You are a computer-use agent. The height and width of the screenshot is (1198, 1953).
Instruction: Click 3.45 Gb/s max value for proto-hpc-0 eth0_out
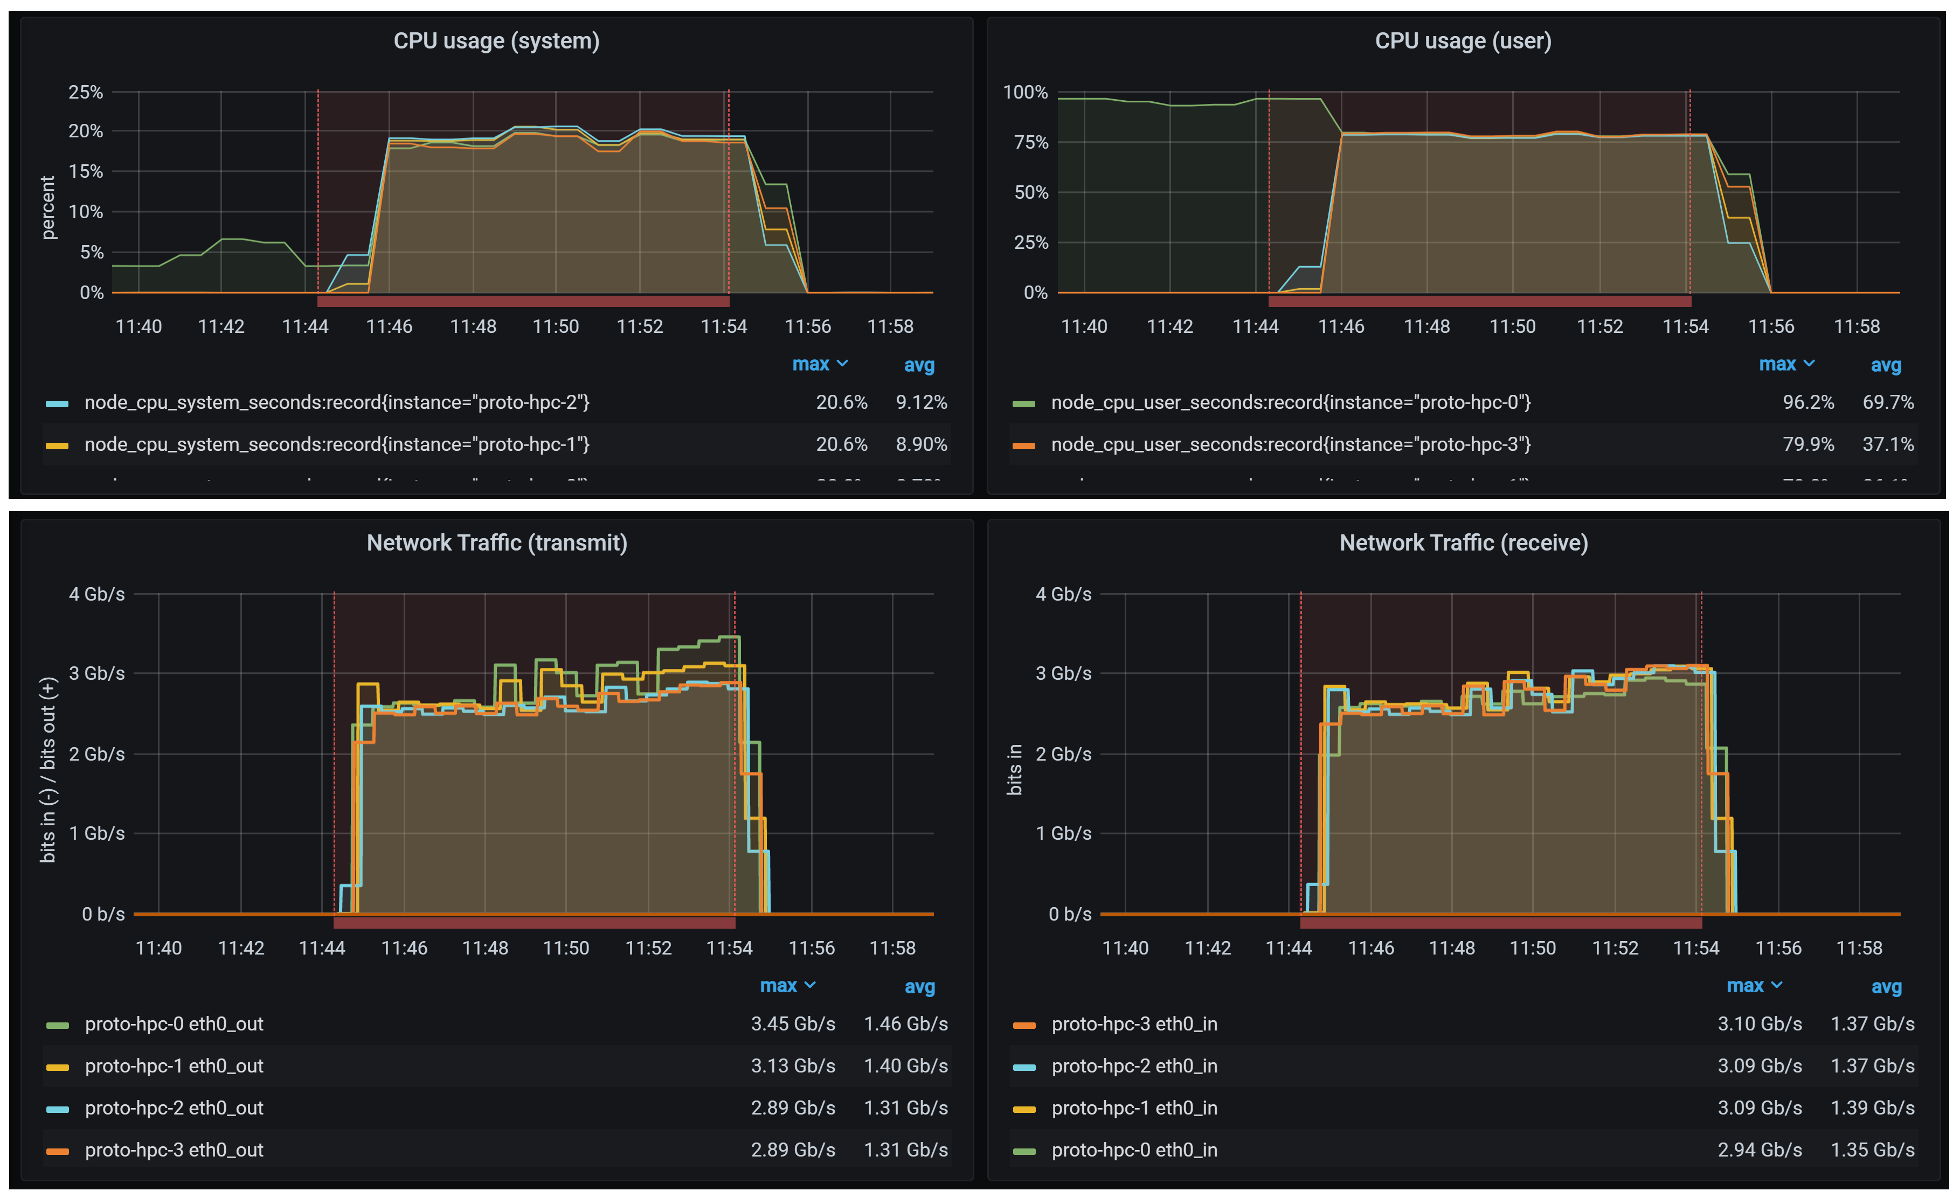coord(793,1023)
